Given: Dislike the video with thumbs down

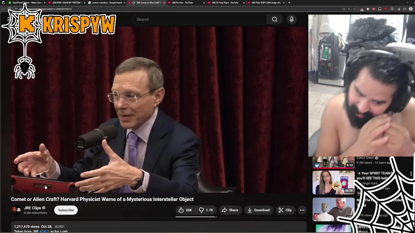Looking at the screenshot, I should [x=206, y=210].
